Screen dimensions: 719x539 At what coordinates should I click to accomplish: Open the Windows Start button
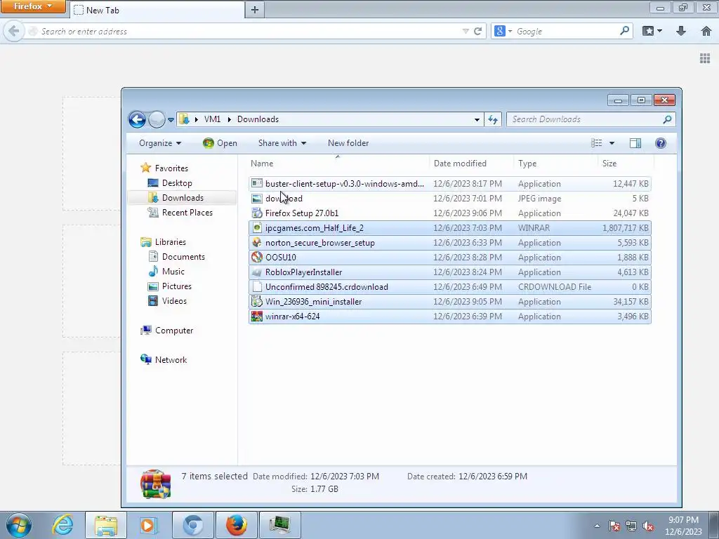[19, 525]
